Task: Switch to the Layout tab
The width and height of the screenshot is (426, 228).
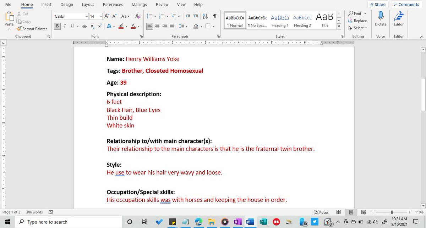Action: 88,5
